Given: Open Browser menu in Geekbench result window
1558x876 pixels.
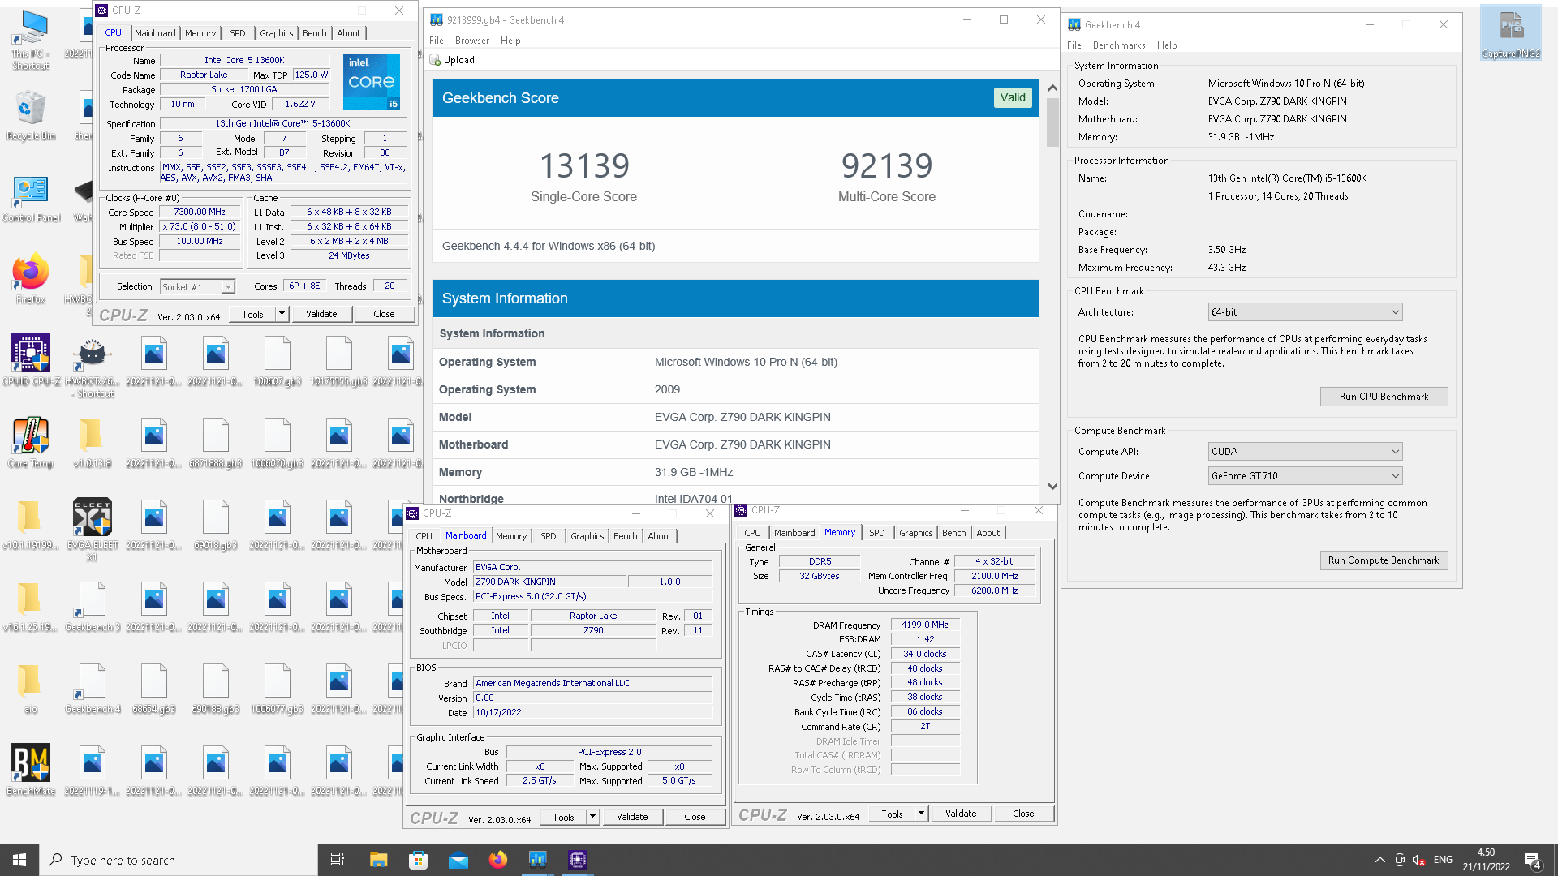Looking at the screenshot, I should tap(471, 41).
